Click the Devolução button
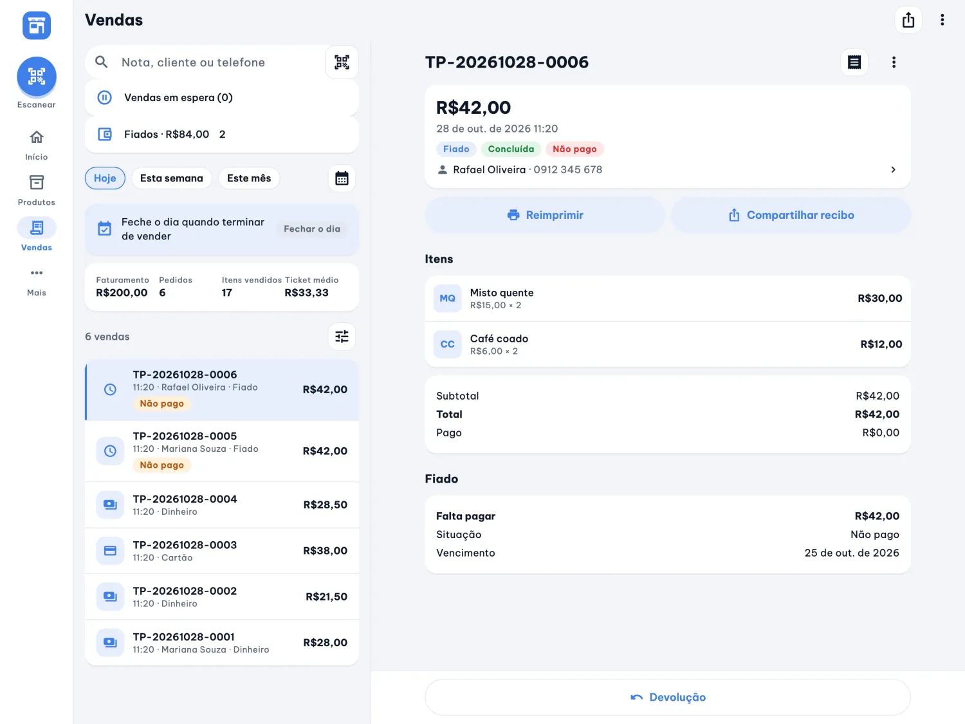965x724 pixels. (x=668, y=698)
